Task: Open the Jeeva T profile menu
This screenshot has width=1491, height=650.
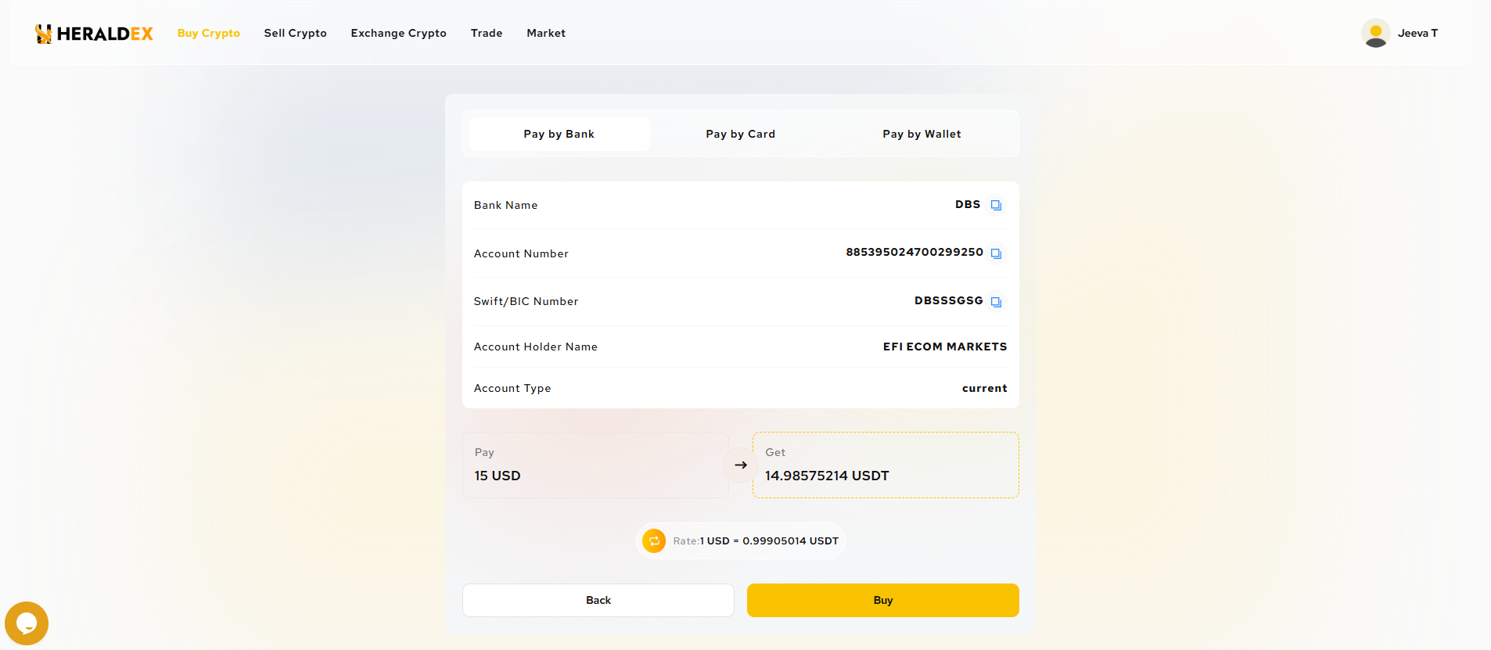Action: tap(1417, 33)
